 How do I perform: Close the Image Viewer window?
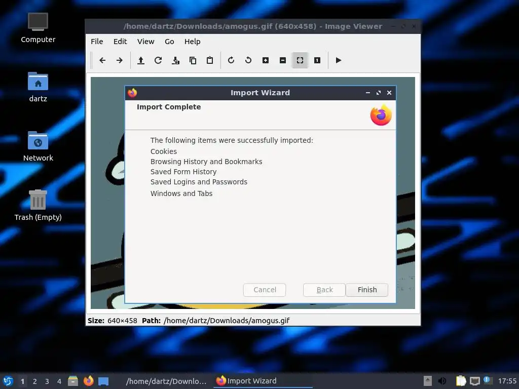[414, 26]
